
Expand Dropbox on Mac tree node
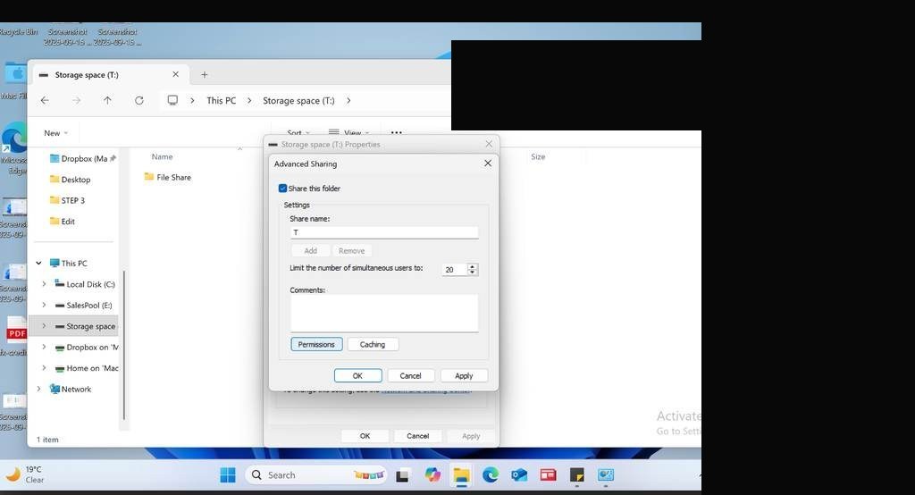(x=44, y=348)
